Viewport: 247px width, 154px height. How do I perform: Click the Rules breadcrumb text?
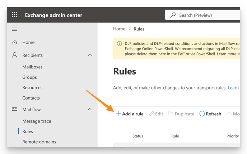139,29
